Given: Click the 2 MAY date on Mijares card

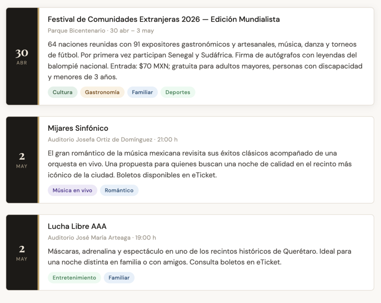Looking at the screenshot, I should (x=22, y=160).
